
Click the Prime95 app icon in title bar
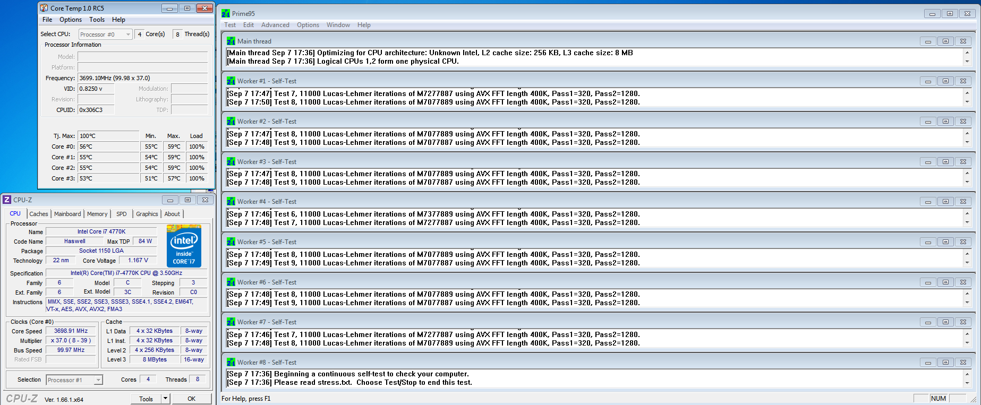pos(226,13)
